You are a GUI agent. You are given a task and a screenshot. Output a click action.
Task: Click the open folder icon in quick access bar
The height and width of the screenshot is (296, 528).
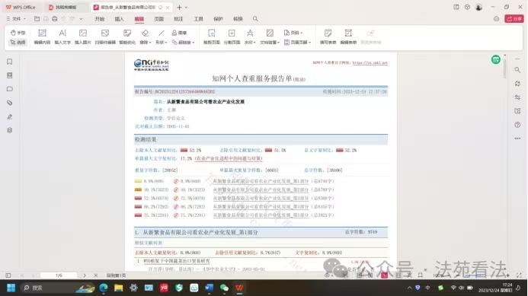pyautogui.click(x=37, y=19)
